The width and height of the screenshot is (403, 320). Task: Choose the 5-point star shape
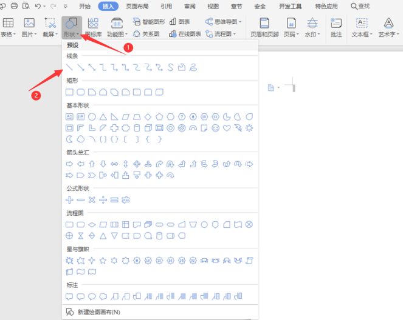[x=103, y=261]
